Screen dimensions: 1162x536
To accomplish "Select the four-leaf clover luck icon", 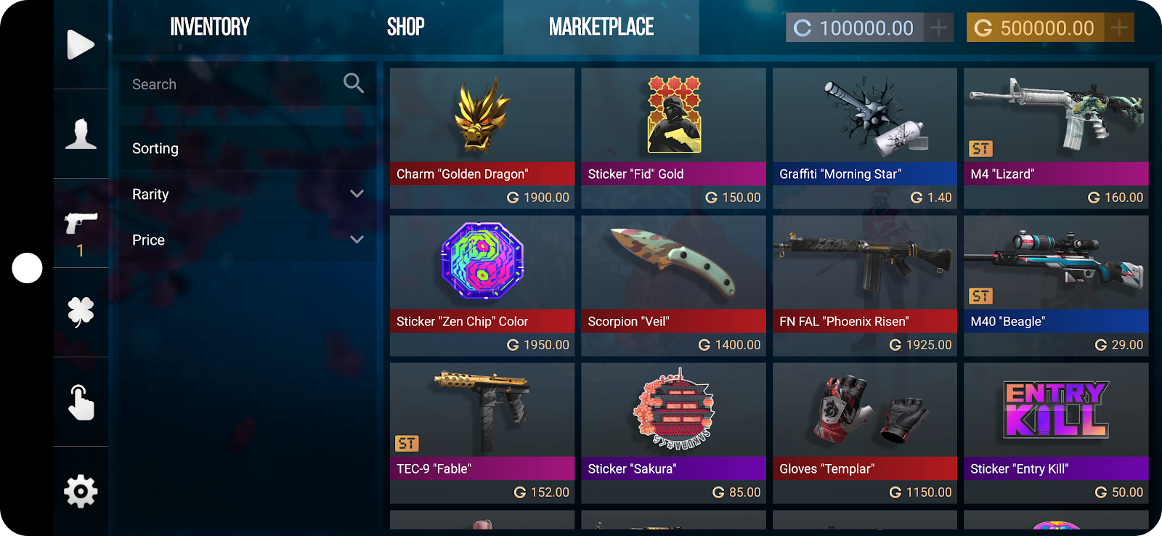I will click(81, 312).
